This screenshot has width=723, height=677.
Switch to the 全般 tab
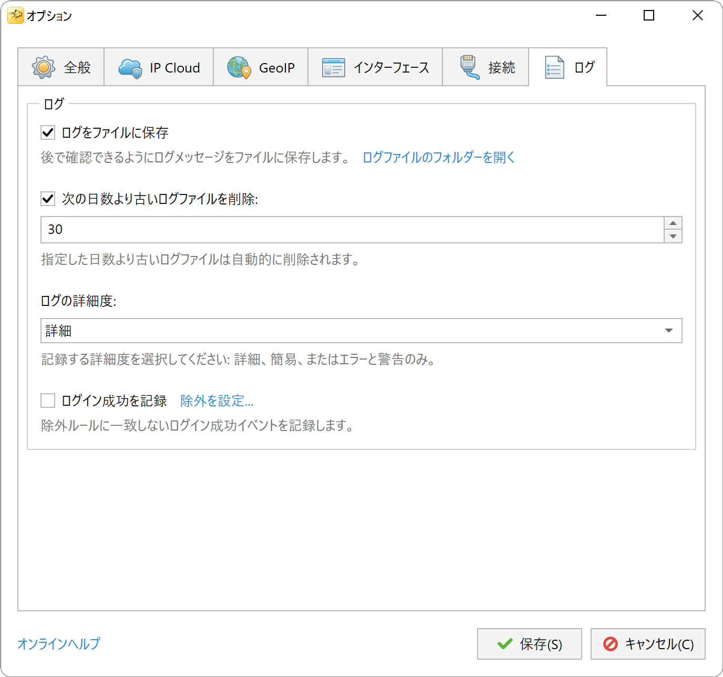tap(61, 67)
